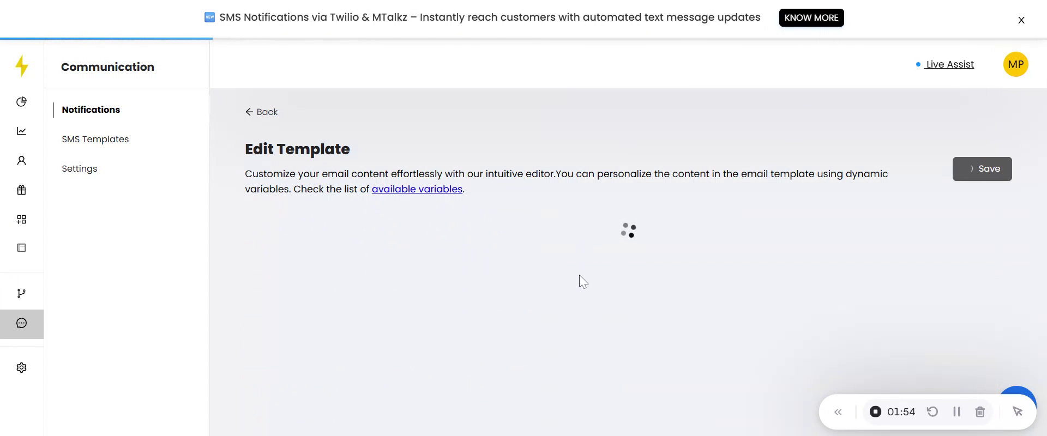This screenshot has height=436, width=1047.
Task: Go Back from Edit Template
Action: 261,112
